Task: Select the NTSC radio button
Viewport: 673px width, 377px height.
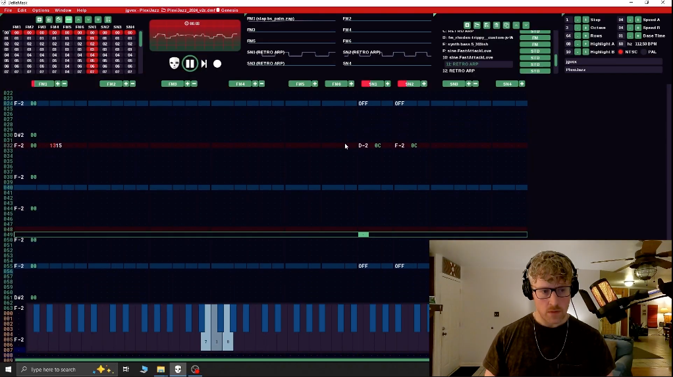Action: (x=620, y=52)
